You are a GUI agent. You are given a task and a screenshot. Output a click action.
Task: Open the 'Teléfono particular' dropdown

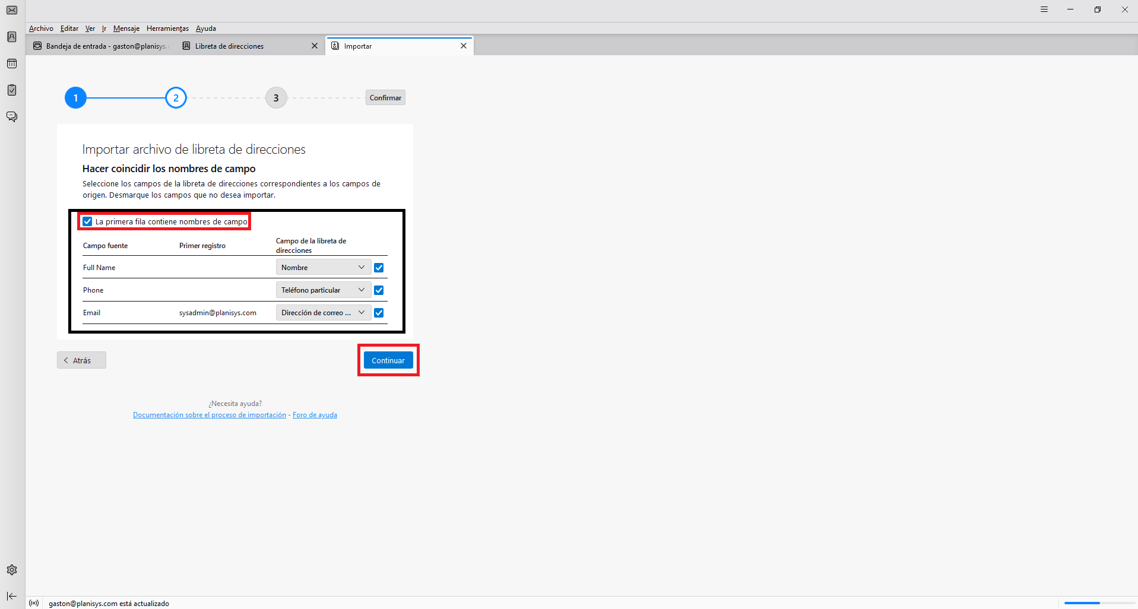click(x=323, y=290)
